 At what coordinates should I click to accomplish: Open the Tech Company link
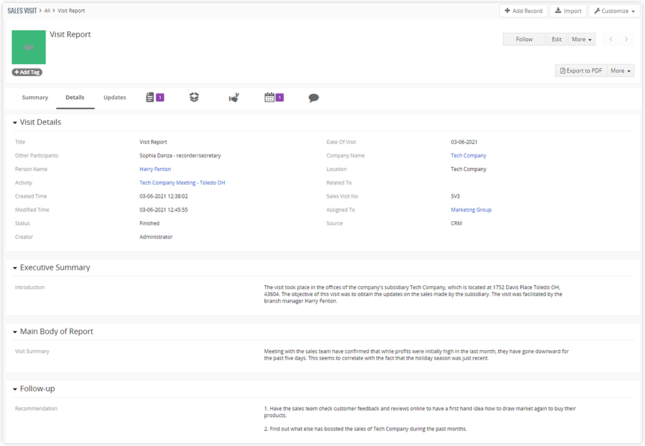click(468, 156)
